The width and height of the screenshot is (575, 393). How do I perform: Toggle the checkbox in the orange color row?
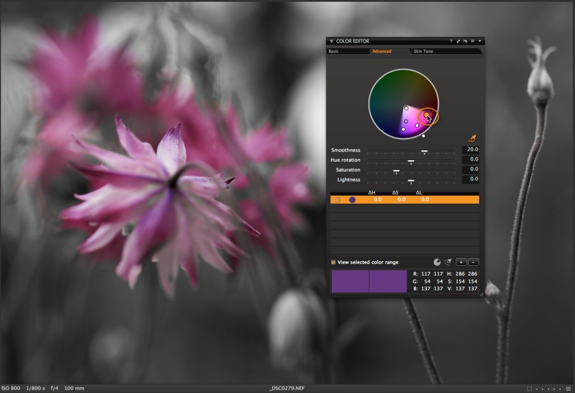(338, 199)
